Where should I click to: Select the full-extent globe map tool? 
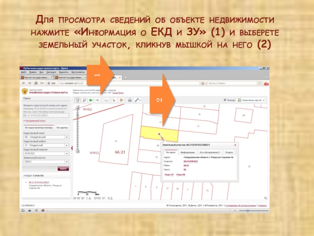(x=77, y=100)
